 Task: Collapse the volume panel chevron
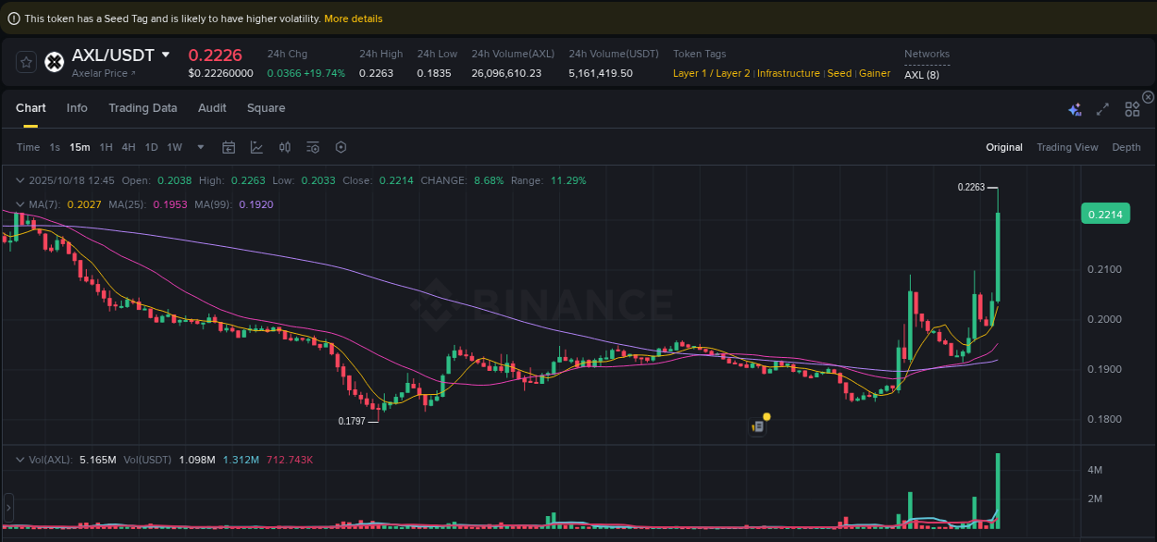[x=20, y=458]
